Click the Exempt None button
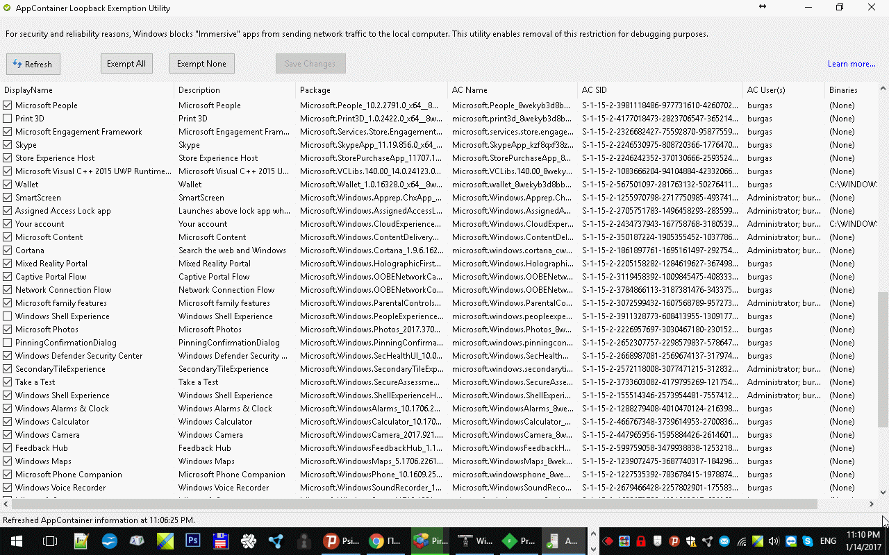 [201, 64]
